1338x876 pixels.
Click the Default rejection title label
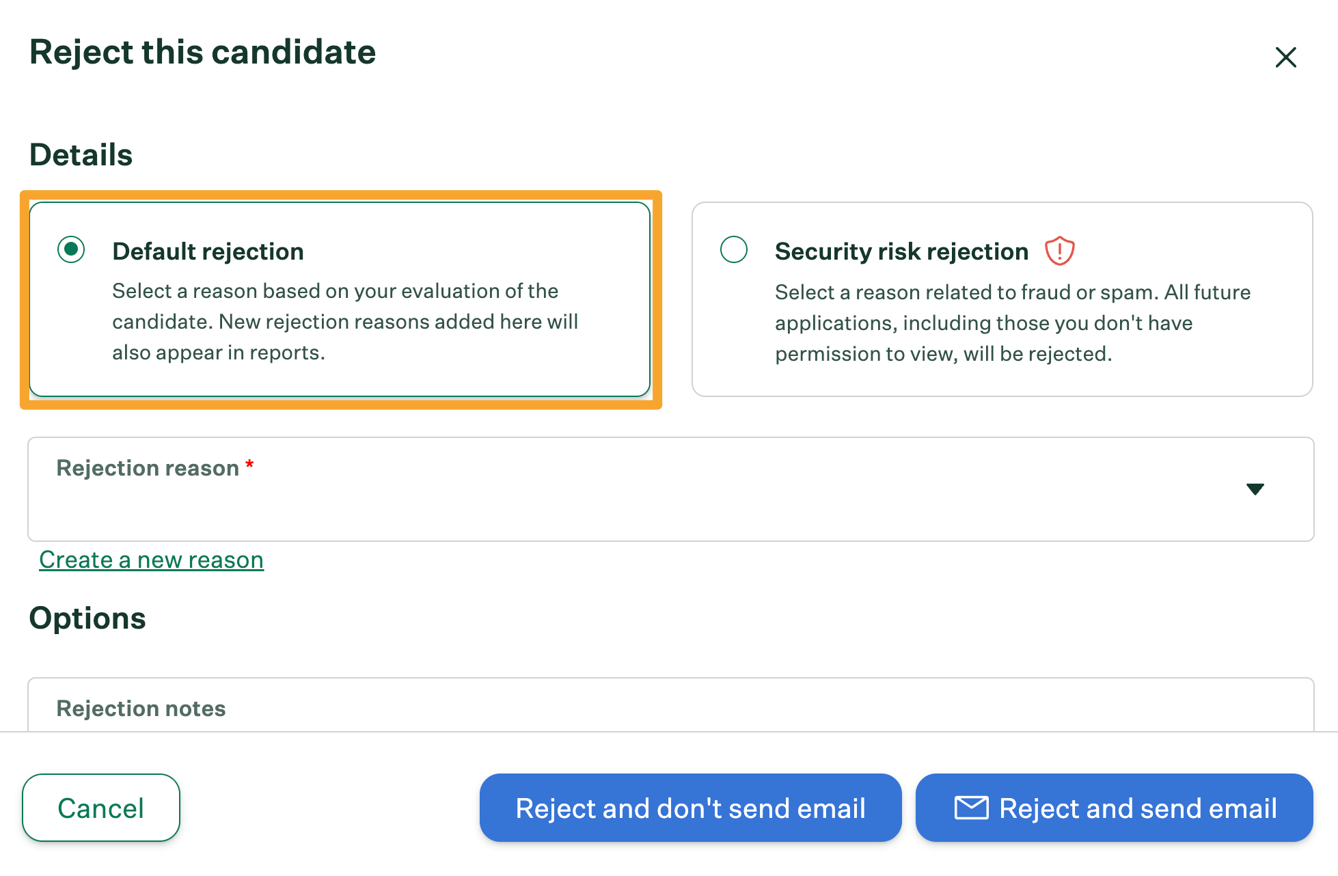pyautogui.click(x=208, y=251)
